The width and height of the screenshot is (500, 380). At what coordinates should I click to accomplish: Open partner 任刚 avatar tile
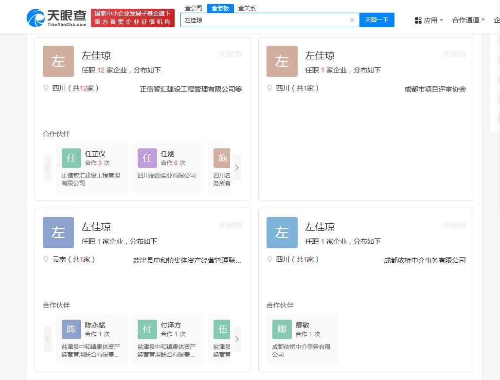point(147,158)
